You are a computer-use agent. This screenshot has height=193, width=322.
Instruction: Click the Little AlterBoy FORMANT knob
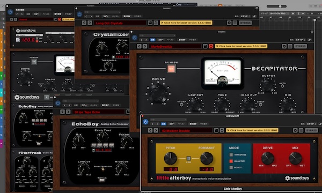pos(207,158)
